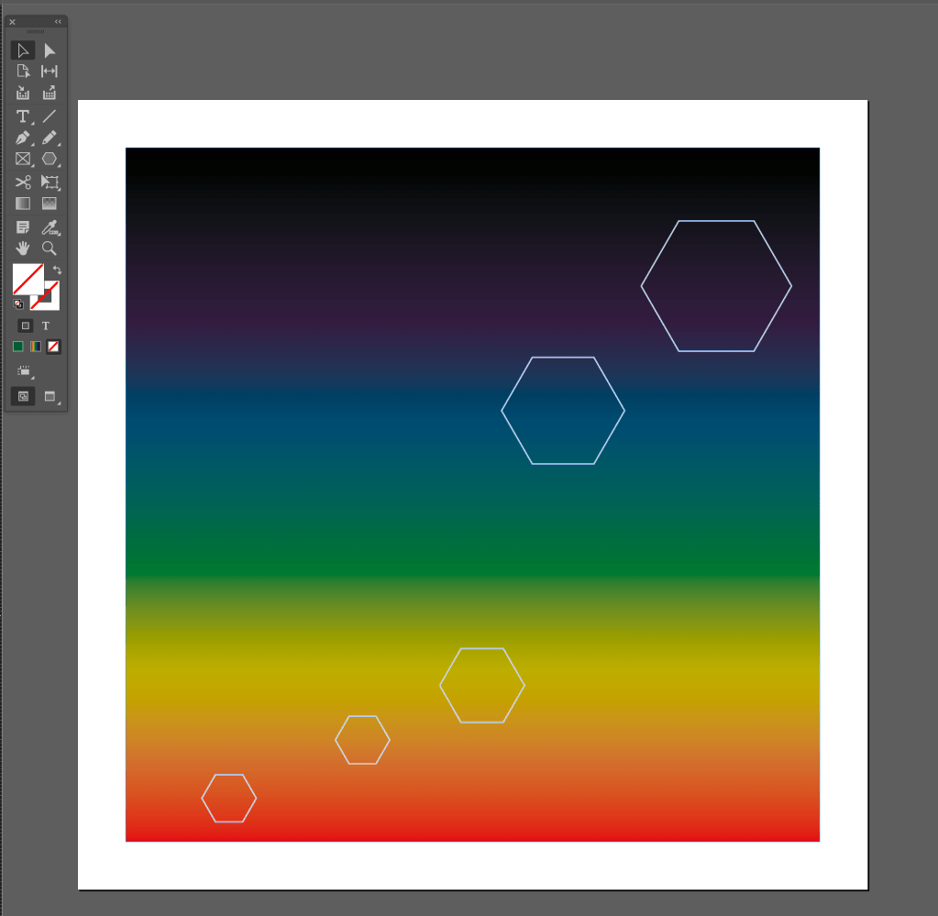Viewport: 938px width, 916px height.
Task: Select the Zoom magnifier tool
Action: (50, 248)
